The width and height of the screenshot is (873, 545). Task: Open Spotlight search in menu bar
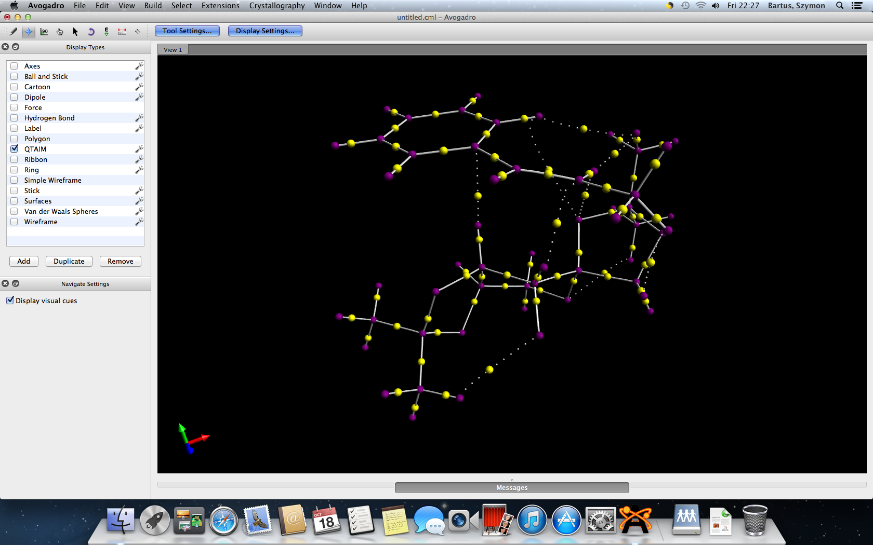coord(840,6)
